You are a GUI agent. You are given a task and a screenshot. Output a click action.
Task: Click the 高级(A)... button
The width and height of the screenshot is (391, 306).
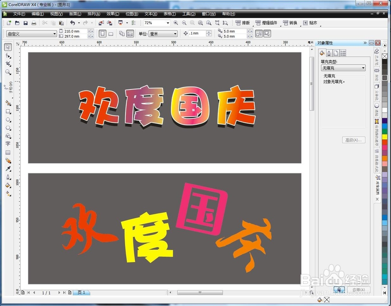(x=353, y=140)
